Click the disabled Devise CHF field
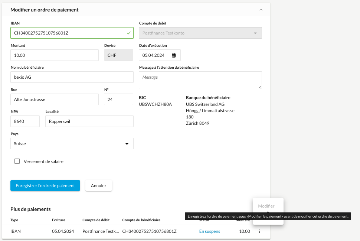The image size is (360, 241). coord(118,55)
